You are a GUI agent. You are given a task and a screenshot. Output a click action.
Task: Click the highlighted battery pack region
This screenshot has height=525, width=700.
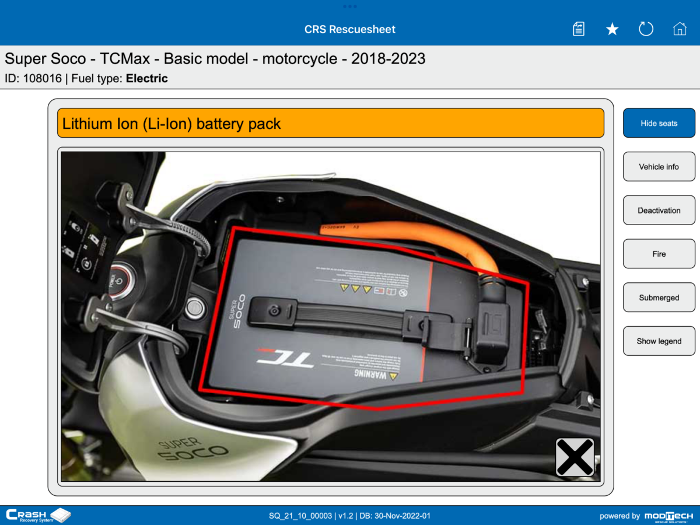coord(362,318)
